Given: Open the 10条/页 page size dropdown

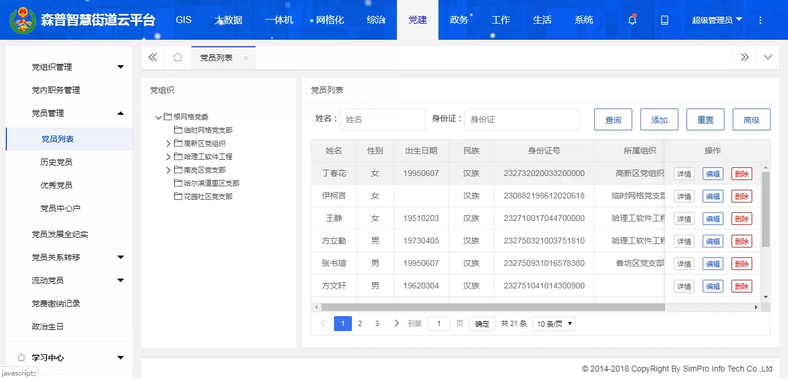Looking at the screenshot, I should [554, 324].
